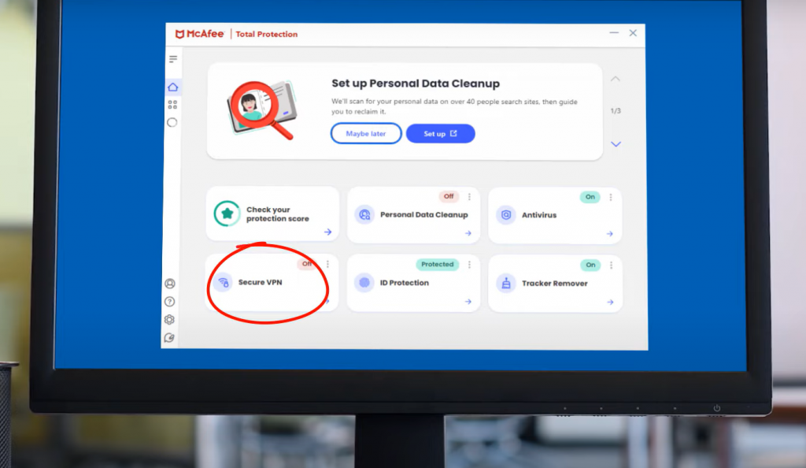Click the circle icon in the sidebar
This screenshot has height=468, width=806.
point(172,122)
